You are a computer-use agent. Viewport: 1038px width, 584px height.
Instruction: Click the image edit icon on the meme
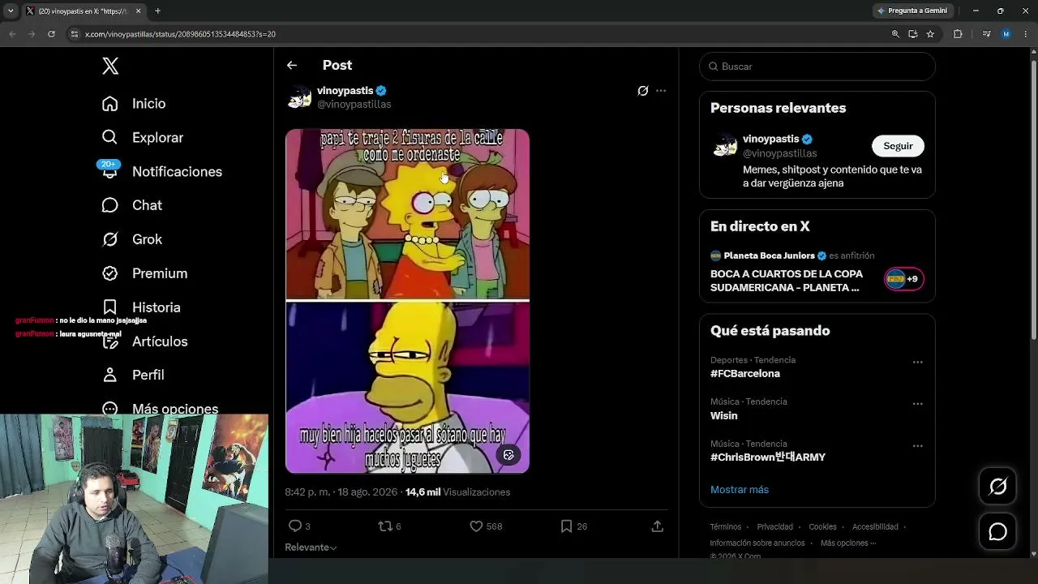click(x=508, y=455)
